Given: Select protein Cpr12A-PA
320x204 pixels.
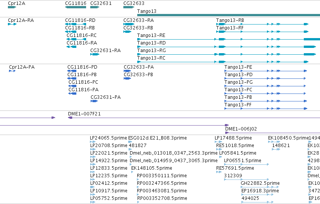Looking at the screenshot, I should (x=22, y=67).
